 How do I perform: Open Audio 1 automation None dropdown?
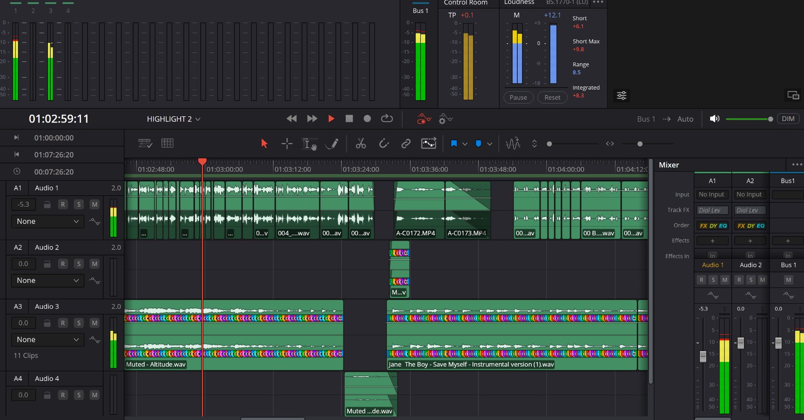(47, 221)
